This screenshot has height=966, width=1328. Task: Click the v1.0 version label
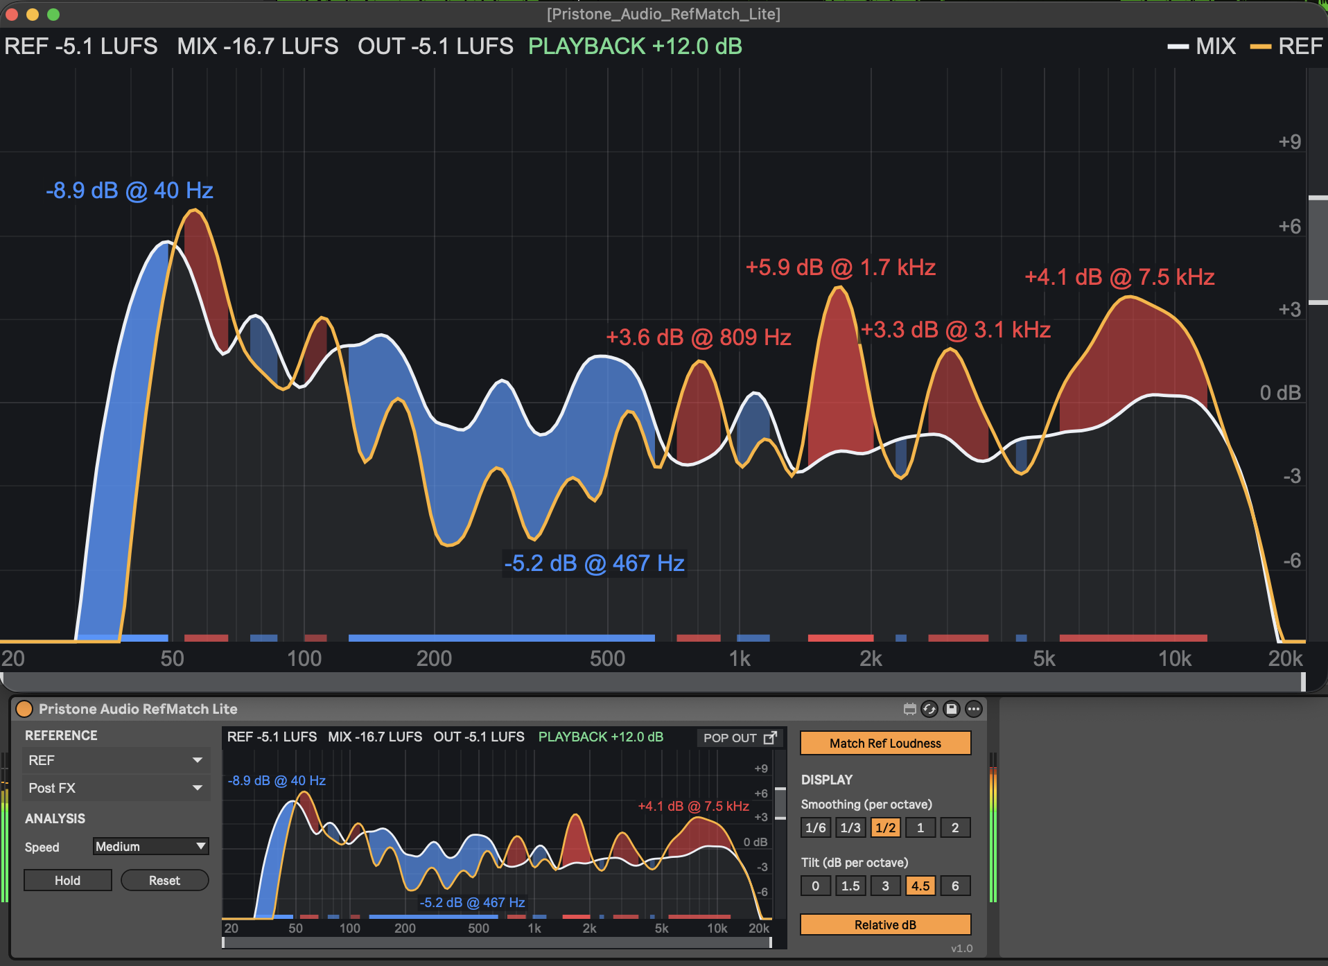(961, 949)
